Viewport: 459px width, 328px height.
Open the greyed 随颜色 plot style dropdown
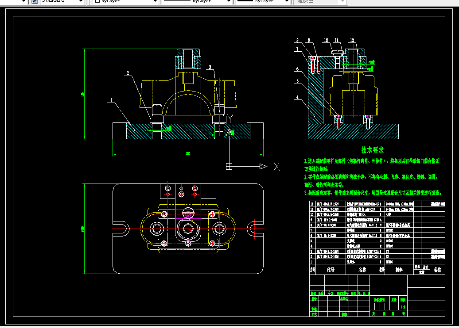pyautogui.click(x=320, y=1)
